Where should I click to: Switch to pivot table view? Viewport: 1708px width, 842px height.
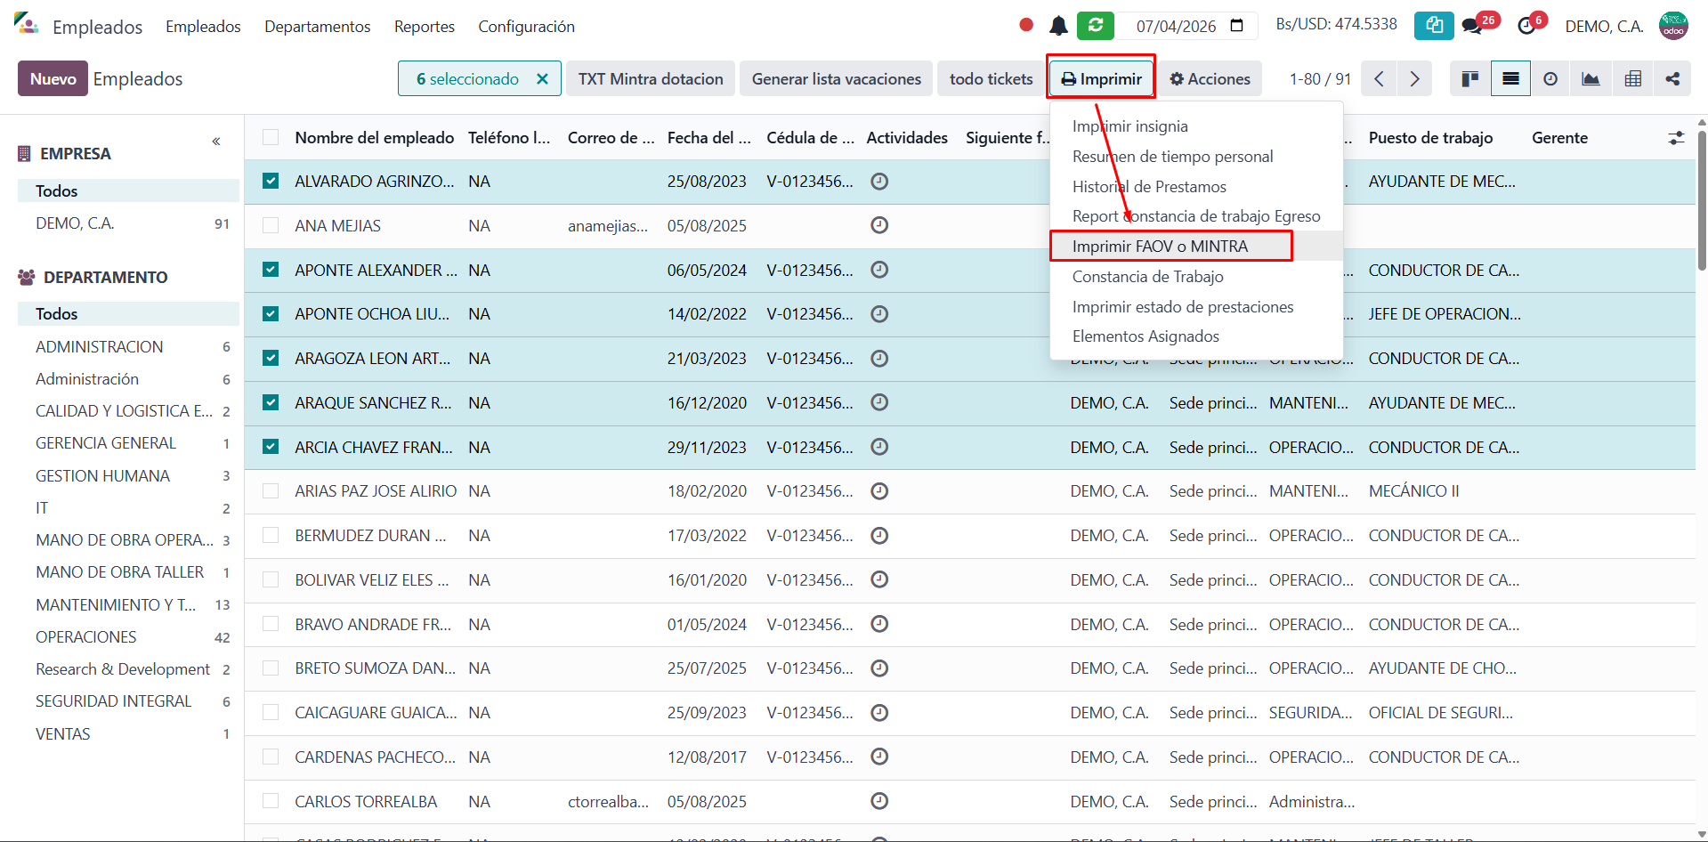(1632, 79)
